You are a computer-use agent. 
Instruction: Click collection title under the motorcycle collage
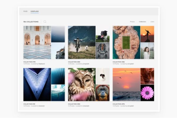pos(74,62)
